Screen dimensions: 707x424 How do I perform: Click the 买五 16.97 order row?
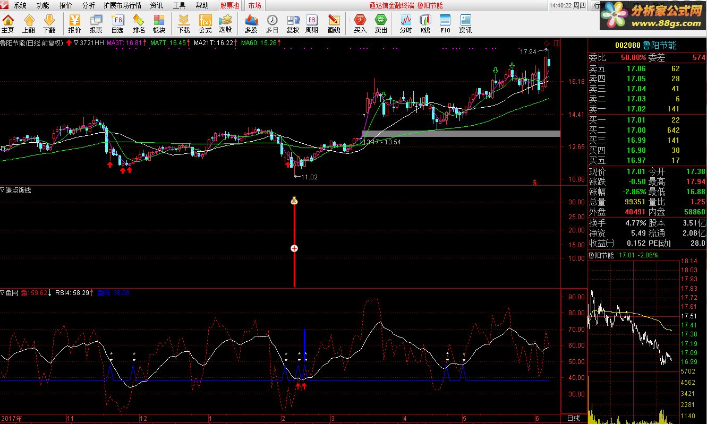click(x=648, y=160)
